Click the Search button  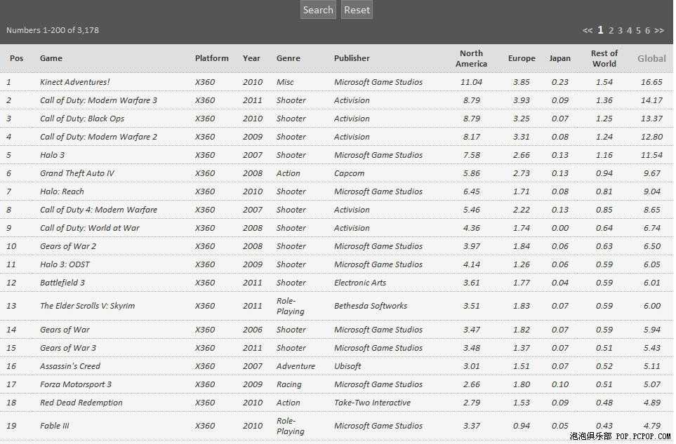click(318, 10)
